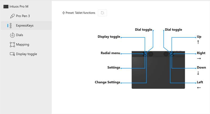Image resolution: width=210 pixels, height=114 pixels.
Task: Click the reset preset circular arrow button
Action: click(x=102, y=13)
